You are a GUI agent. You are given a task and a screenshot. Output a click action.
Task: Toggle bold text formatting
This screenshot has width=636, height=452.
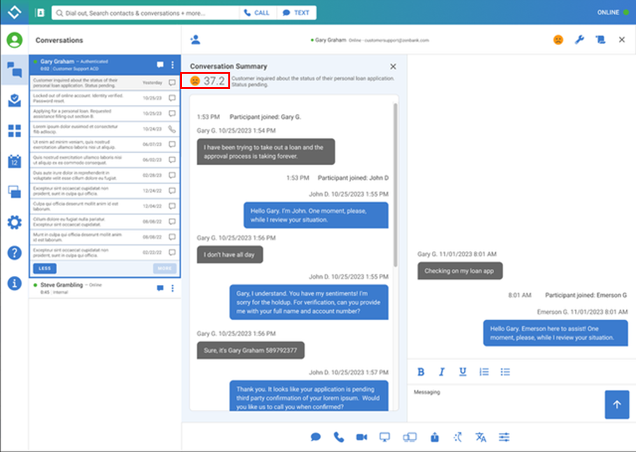pos(420,372)
